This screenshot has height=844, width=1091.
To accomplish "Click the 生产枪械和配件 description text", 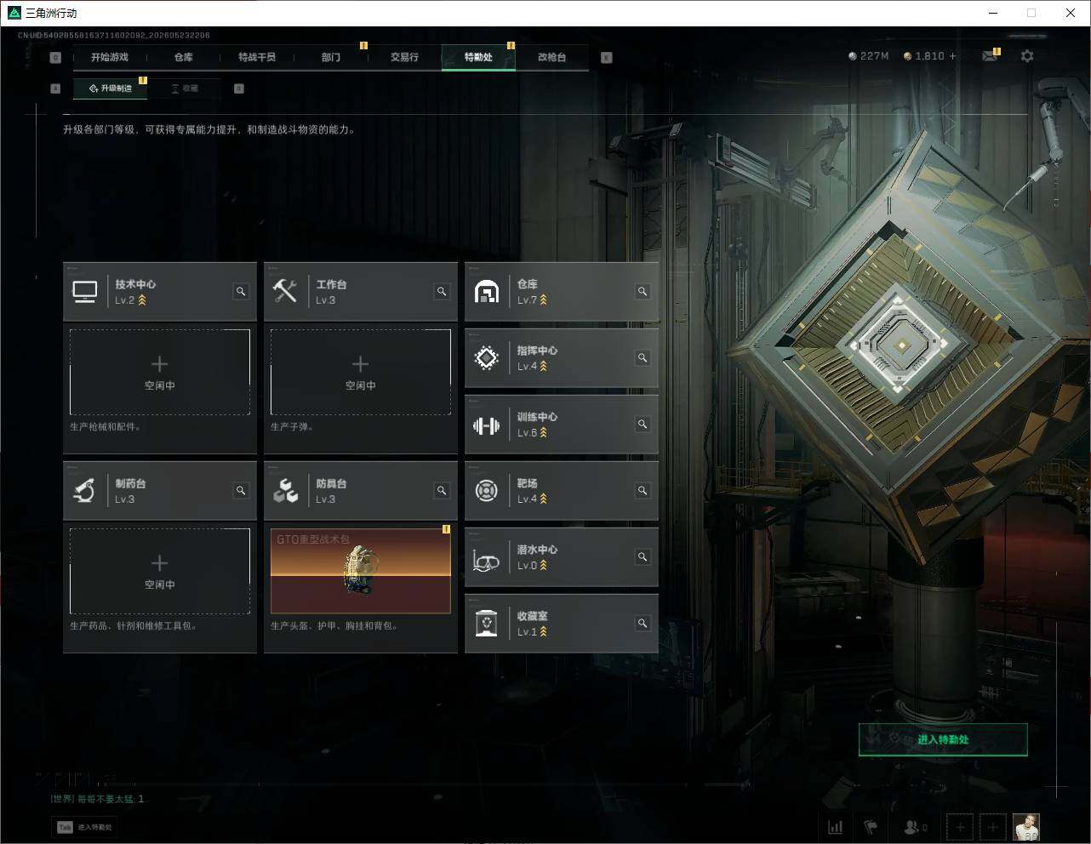I will pyautogui.click(x=106, y=427).
